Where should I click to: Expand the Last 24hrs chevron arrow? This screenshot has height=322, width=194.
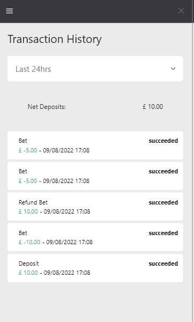tap(173, 69)
